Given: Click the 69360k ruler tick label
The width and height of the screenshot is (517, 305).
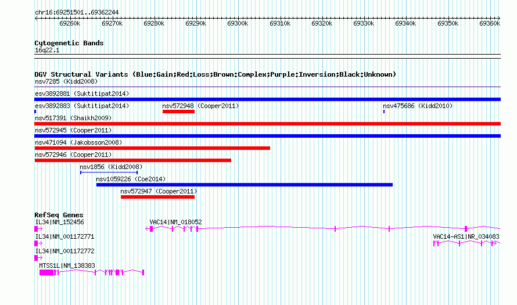Looking at the screenshot, I should (x=490, y=24).
